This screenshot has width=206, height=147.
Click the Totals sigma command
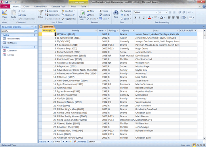point(104,11)
